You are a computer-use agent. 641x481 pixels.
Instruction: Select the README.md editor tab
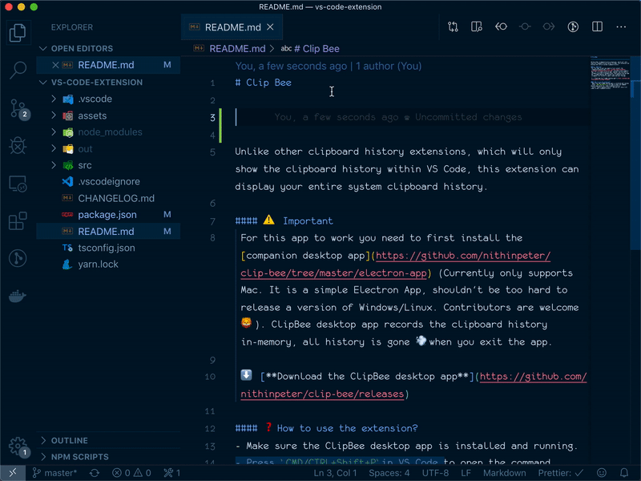pos(232,27)
